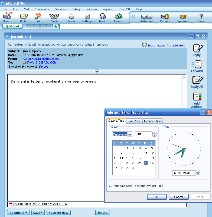Select day 15 in the calendar
This screenshot has width=212, height=217.
(x=128, y=158)
